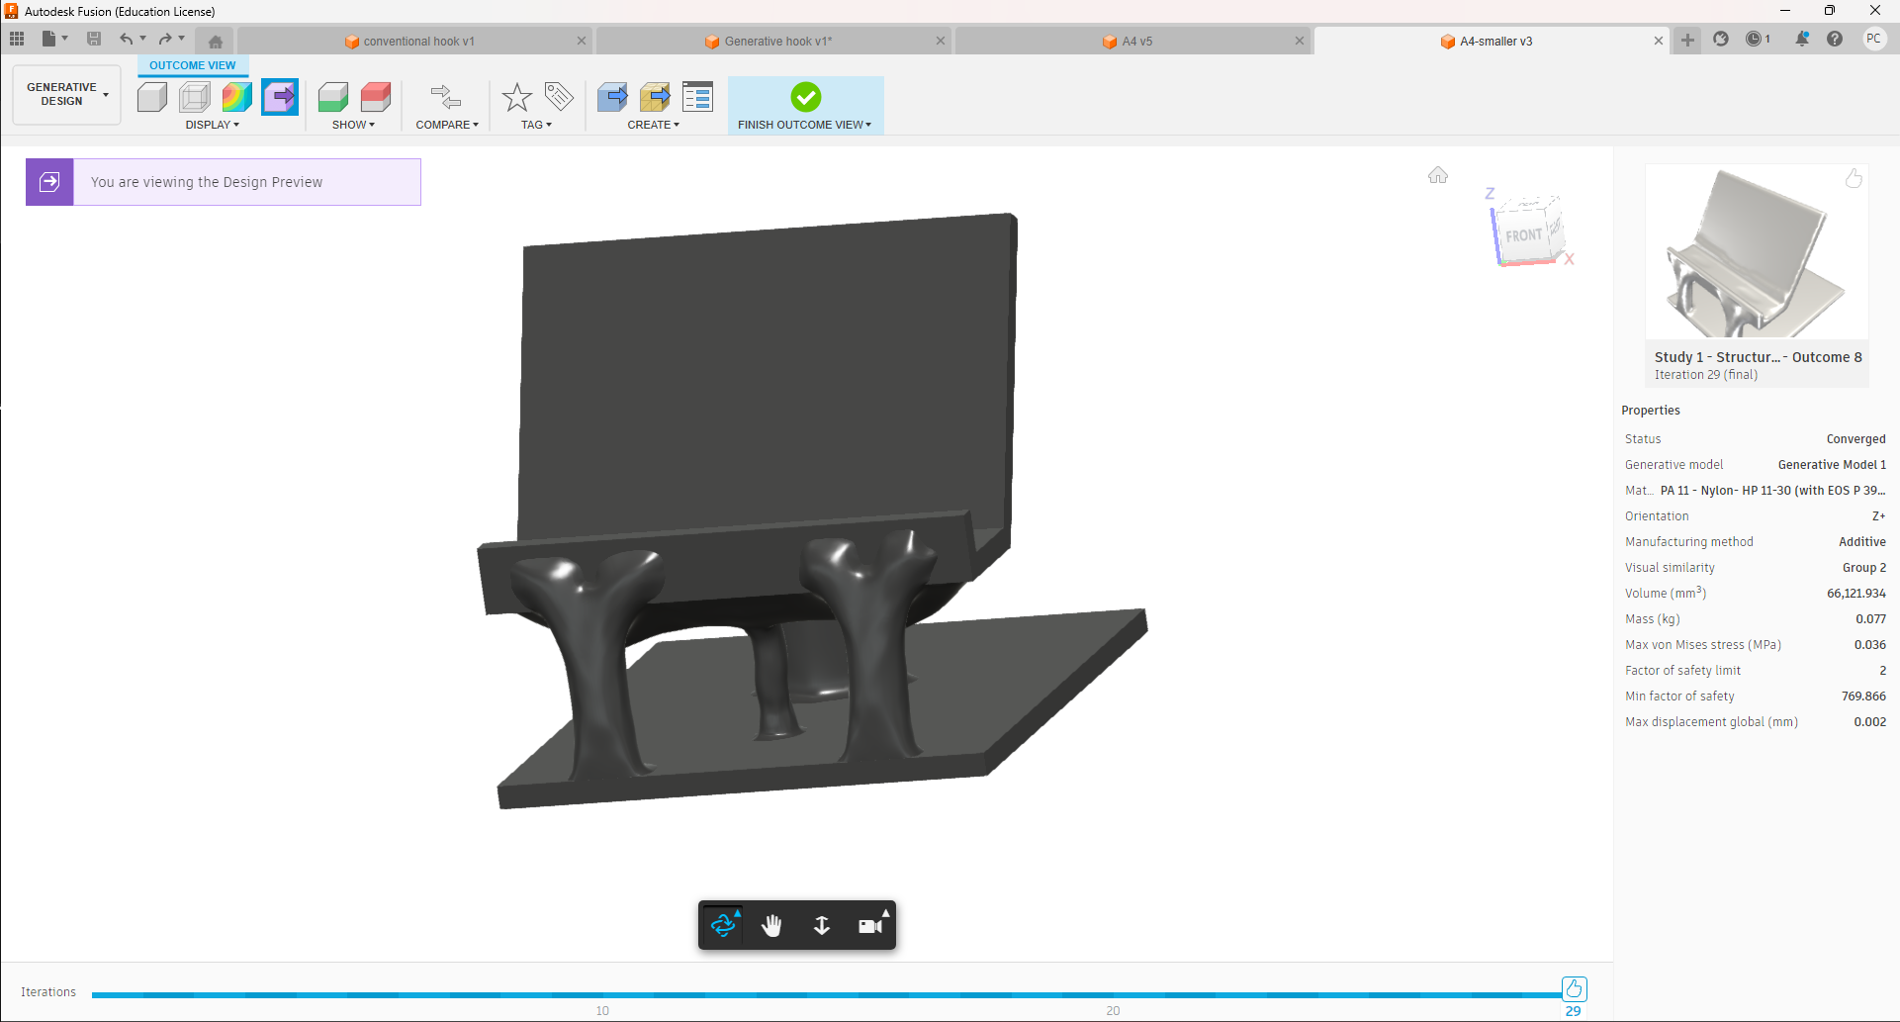Image resolution: width=1900 pixels, height=1022 pixels.
Task: Add a new design tab
Action: tap(1687, 40)
